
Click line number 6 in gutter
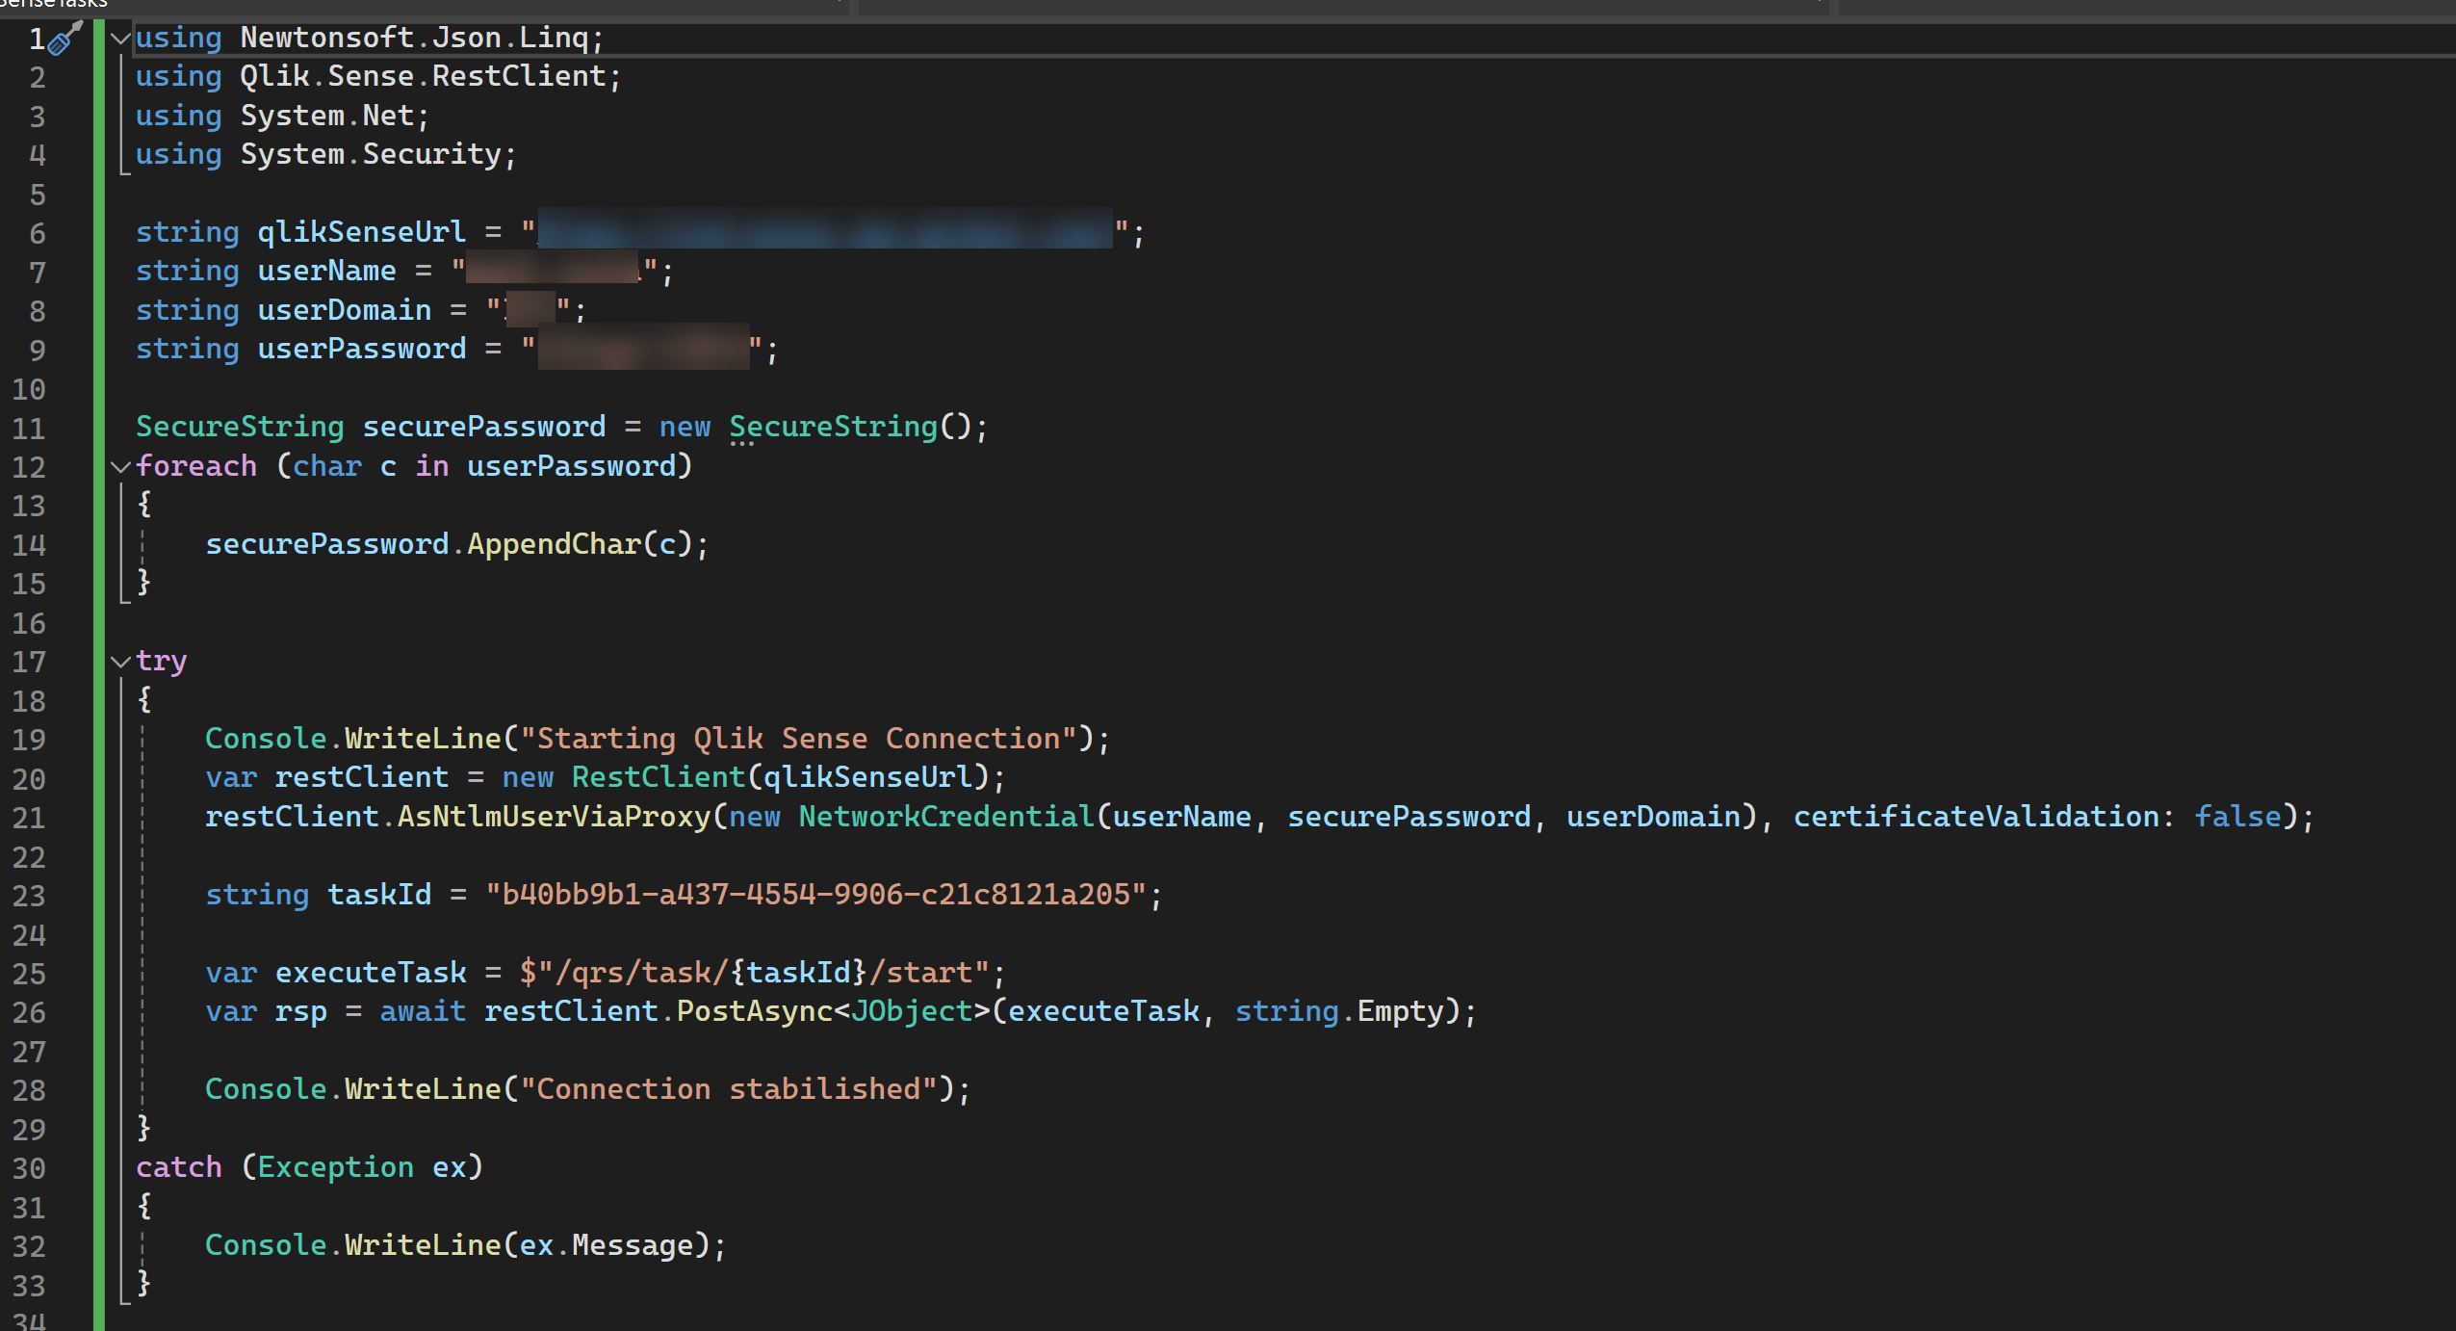(37, 233)
